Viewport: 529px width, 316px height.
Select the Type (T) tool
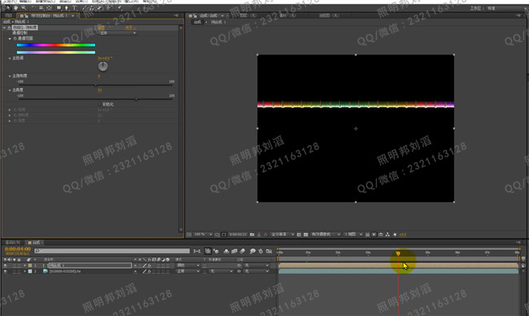(75, 7)
